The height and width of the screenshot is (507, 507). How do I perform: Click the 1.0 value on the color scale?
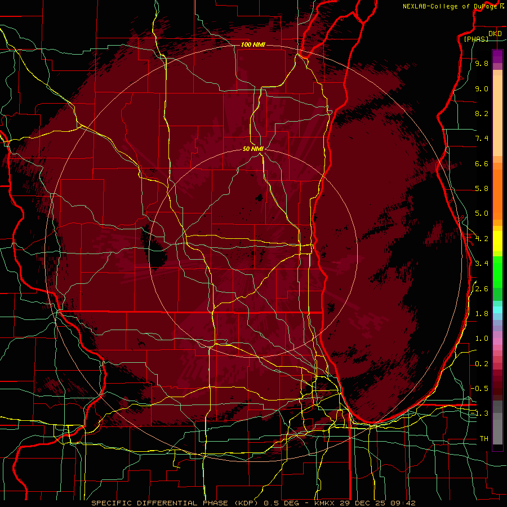[482, 339]
